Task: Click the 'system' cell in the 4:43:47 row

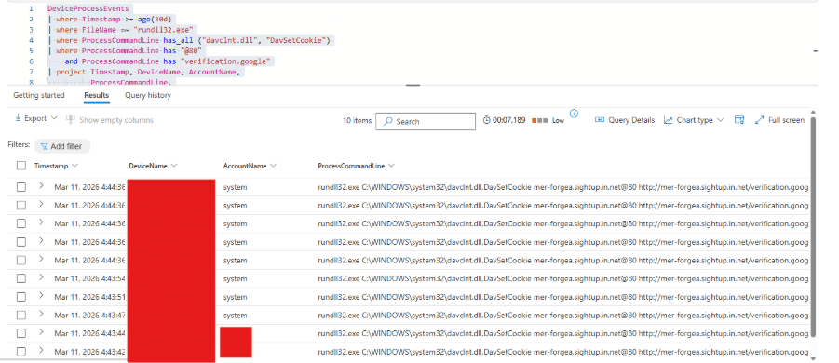Action: pos(235,316)
